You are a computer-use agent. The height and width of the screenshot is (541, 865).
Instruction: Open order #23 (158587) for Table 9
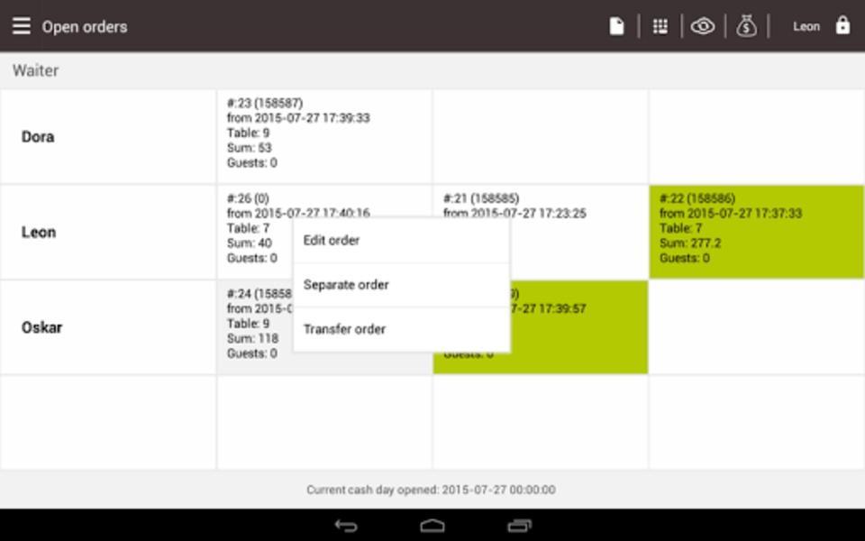click(x=324, y=136)
